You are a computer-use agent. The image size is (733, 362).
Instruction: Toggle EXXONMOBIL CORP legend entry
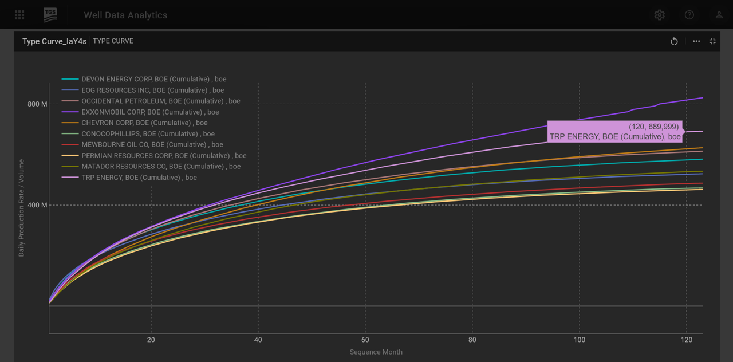(140, 112)
